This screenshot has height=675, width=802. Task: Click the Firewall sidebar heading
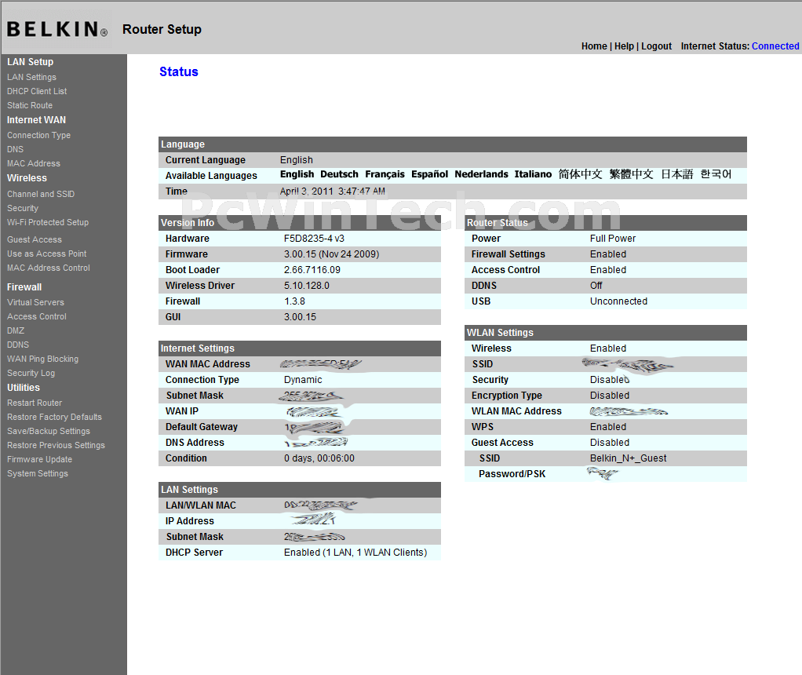tap(24, 287)
